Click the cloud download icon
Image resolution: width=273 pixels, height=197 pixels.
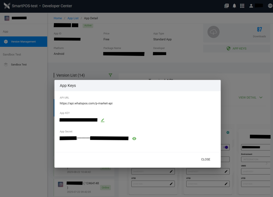coord(214,32)
